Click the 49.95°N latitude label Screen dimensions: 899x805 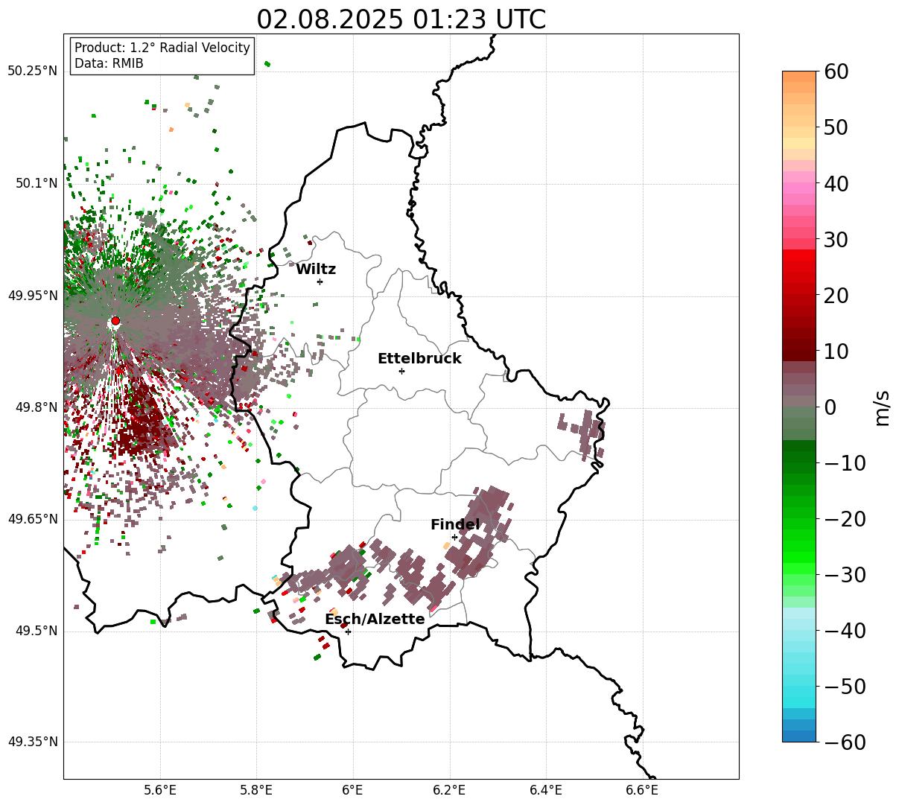pyautogui.click(x=32, y=296)
